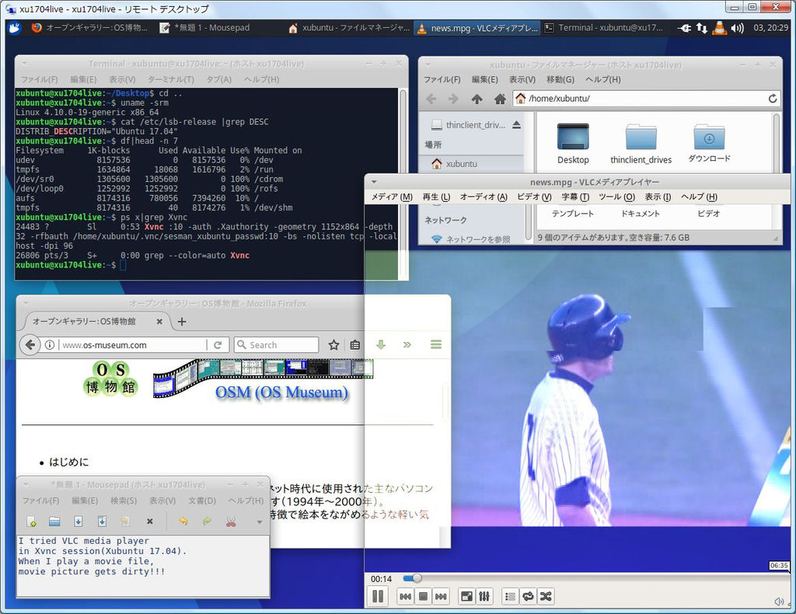Reload page in Firefox

point(218,345)
